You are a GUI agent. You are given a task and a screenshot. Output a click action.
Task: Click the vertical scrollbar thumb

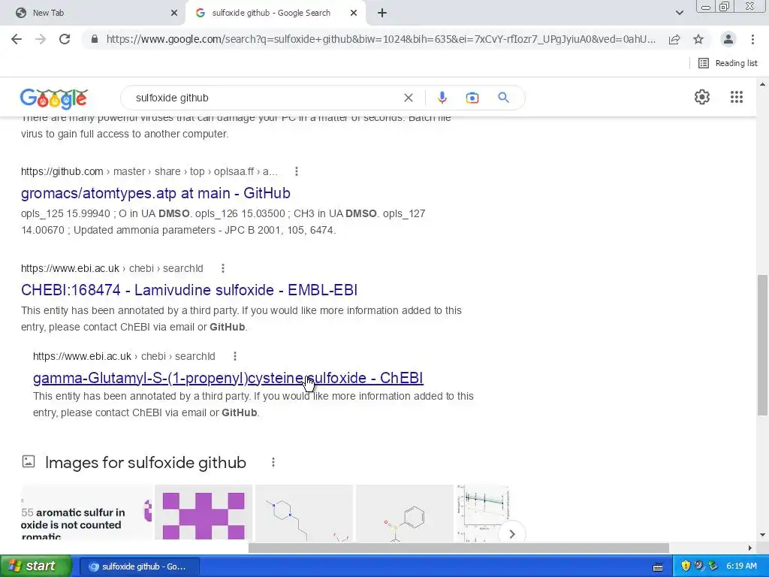pyautogui.click(x=763, y=346)
